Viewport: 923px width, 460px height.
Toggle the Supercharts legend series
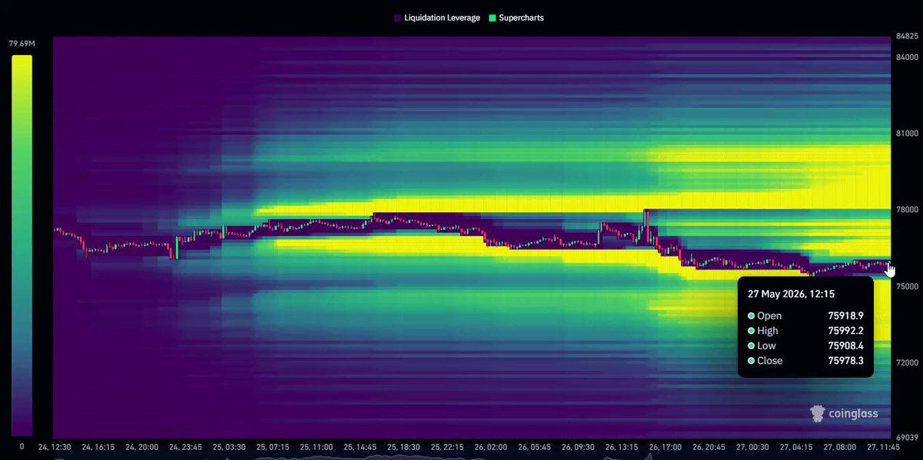[x=516, y=17]
